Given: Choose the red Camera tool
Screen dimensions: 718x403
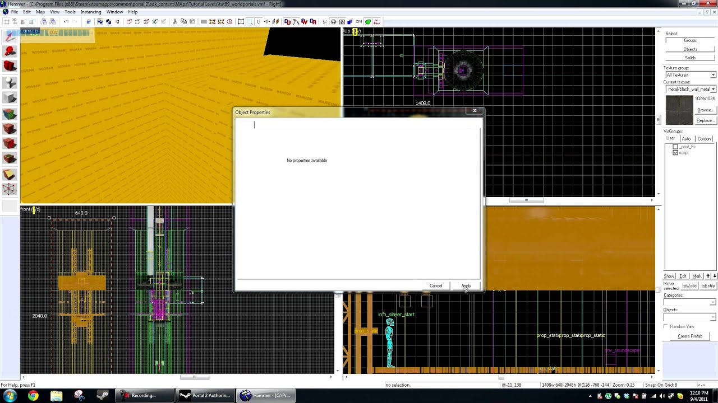Looking at the screenshot, I should click(10, 67).
